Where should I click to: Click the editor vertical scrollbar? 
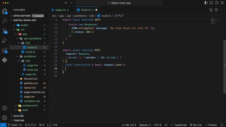tap(225, 67)
